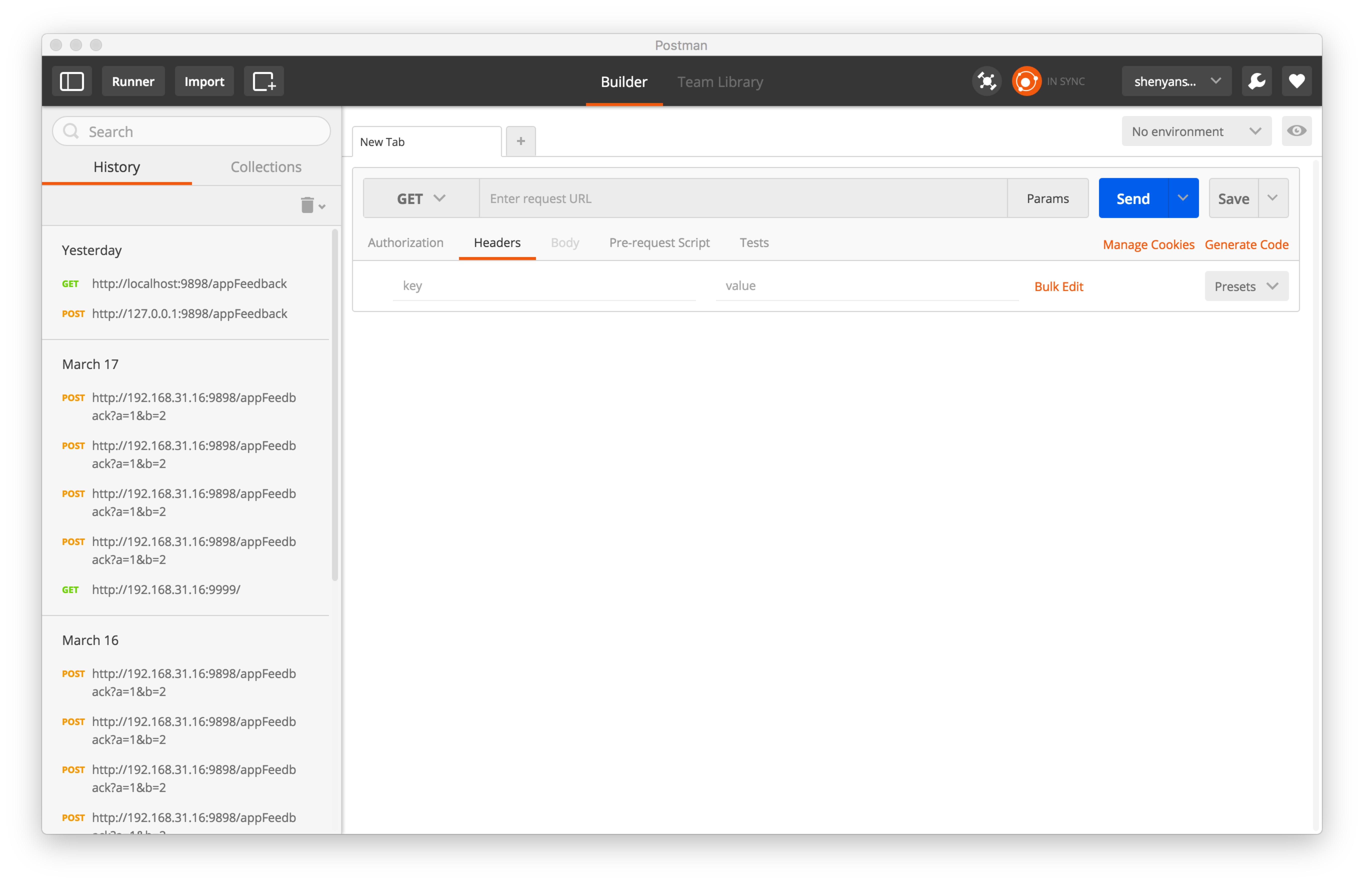Screen dimensions: 1364x884
Task: Click the interceptor satellite icon
Action: (x=986, y=81)
